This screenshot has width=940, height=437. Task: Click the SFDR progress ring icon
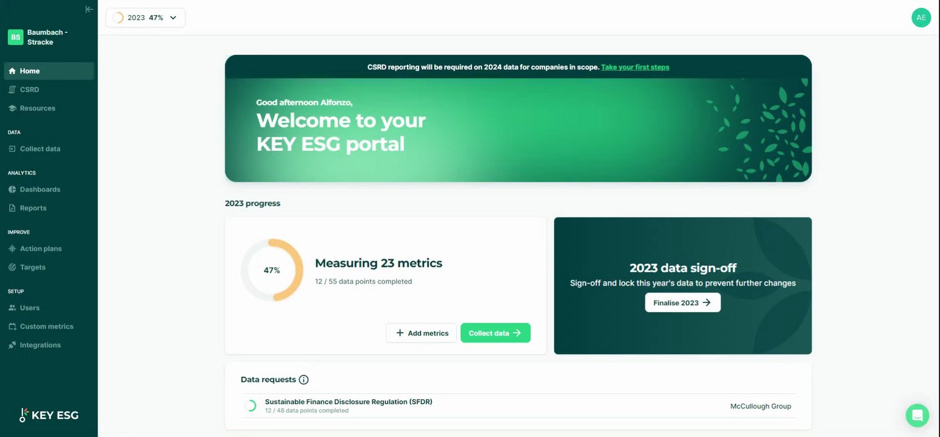pyautogui.click(x=250, y=406)
